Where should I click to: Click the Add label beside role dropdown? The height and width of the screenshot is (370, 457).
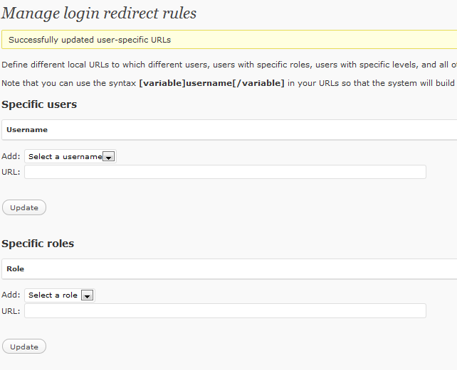point(11,295)
